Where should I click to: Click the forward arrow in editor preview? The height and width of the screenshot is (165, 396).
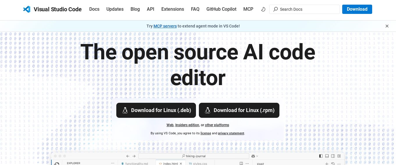[134, 156]
